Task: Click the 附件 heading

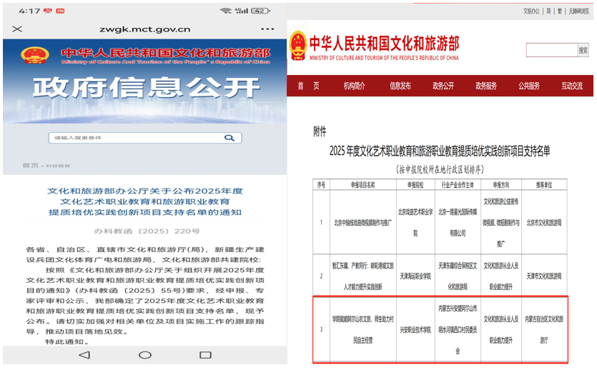Action: [x=320, y=131]
